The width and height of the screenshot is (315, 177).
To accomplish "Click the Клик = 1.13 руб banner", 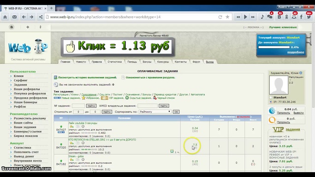I will click(118, 47).
